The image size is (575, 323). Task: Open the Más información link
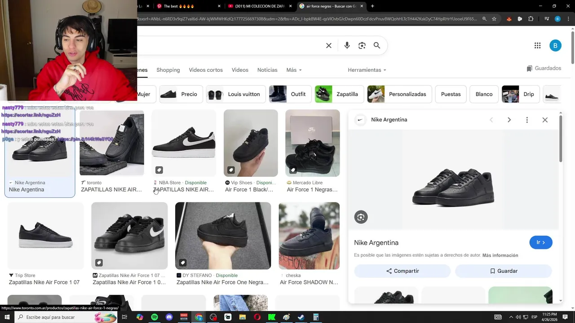tap(500, 255)
